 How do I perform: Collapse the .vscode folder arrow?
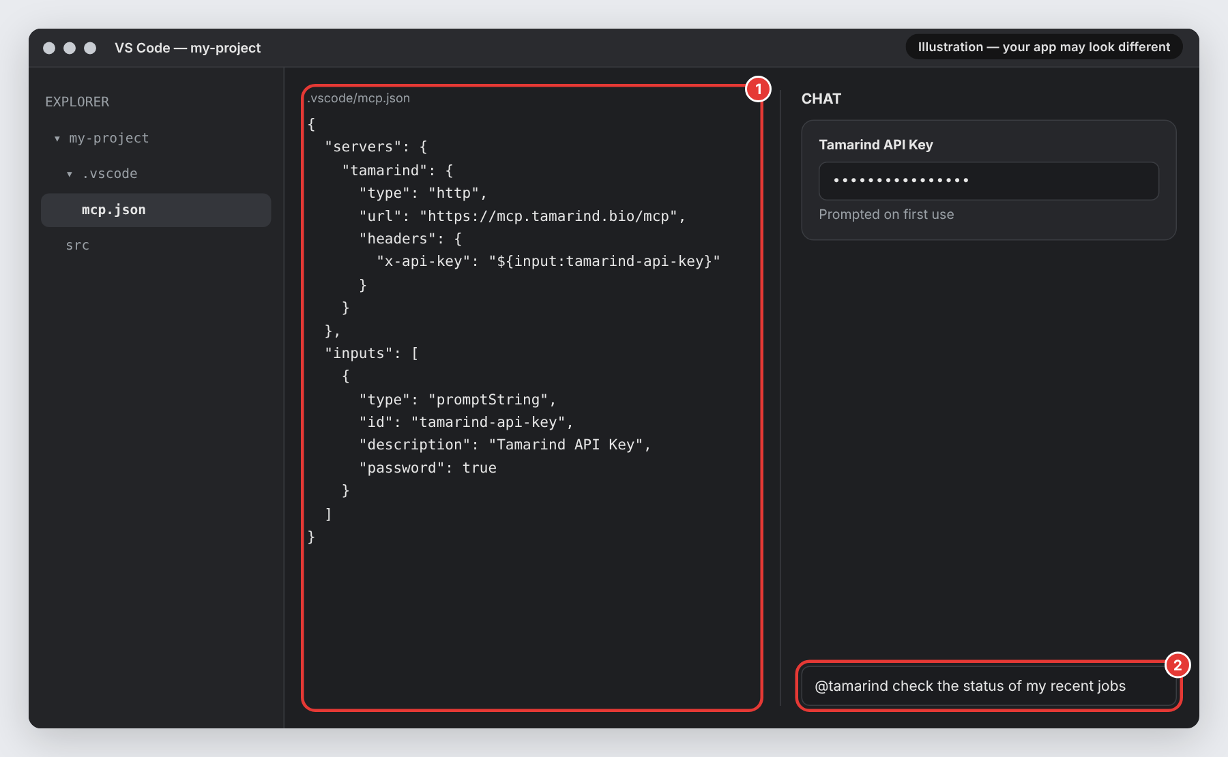click(x=70, y=174)
